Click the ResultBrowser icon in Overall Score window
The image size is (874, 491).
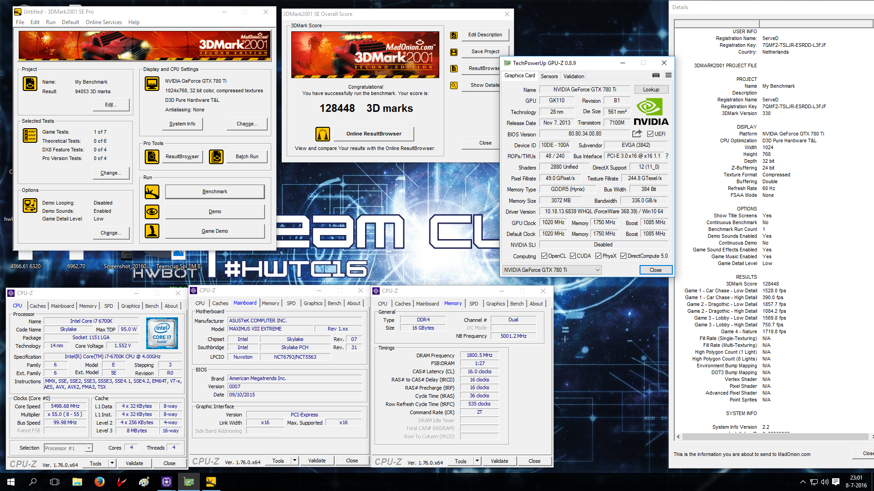(x=454, y=69)
